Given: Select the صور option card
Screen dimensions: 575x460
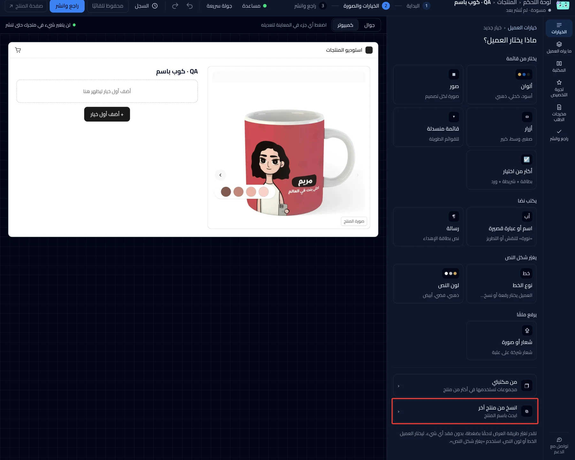Looking at the screenshot, I should (428, 85).
